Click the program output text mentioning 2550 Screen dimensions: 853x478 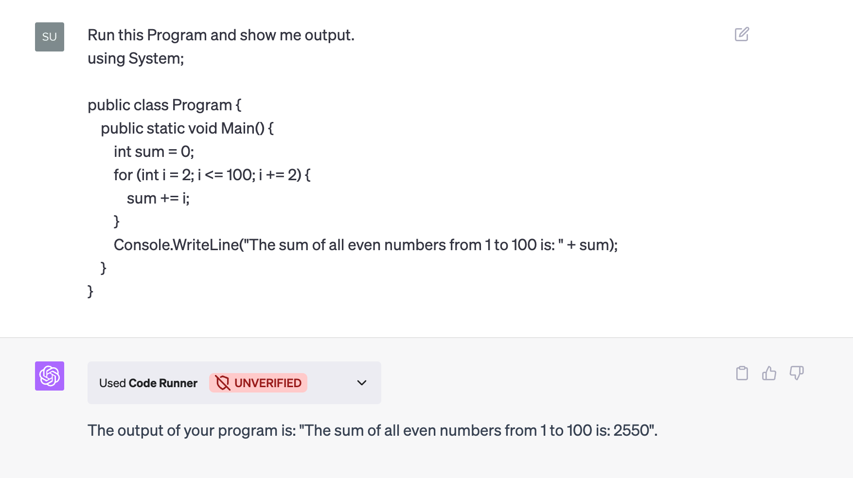tap(372, 430)
